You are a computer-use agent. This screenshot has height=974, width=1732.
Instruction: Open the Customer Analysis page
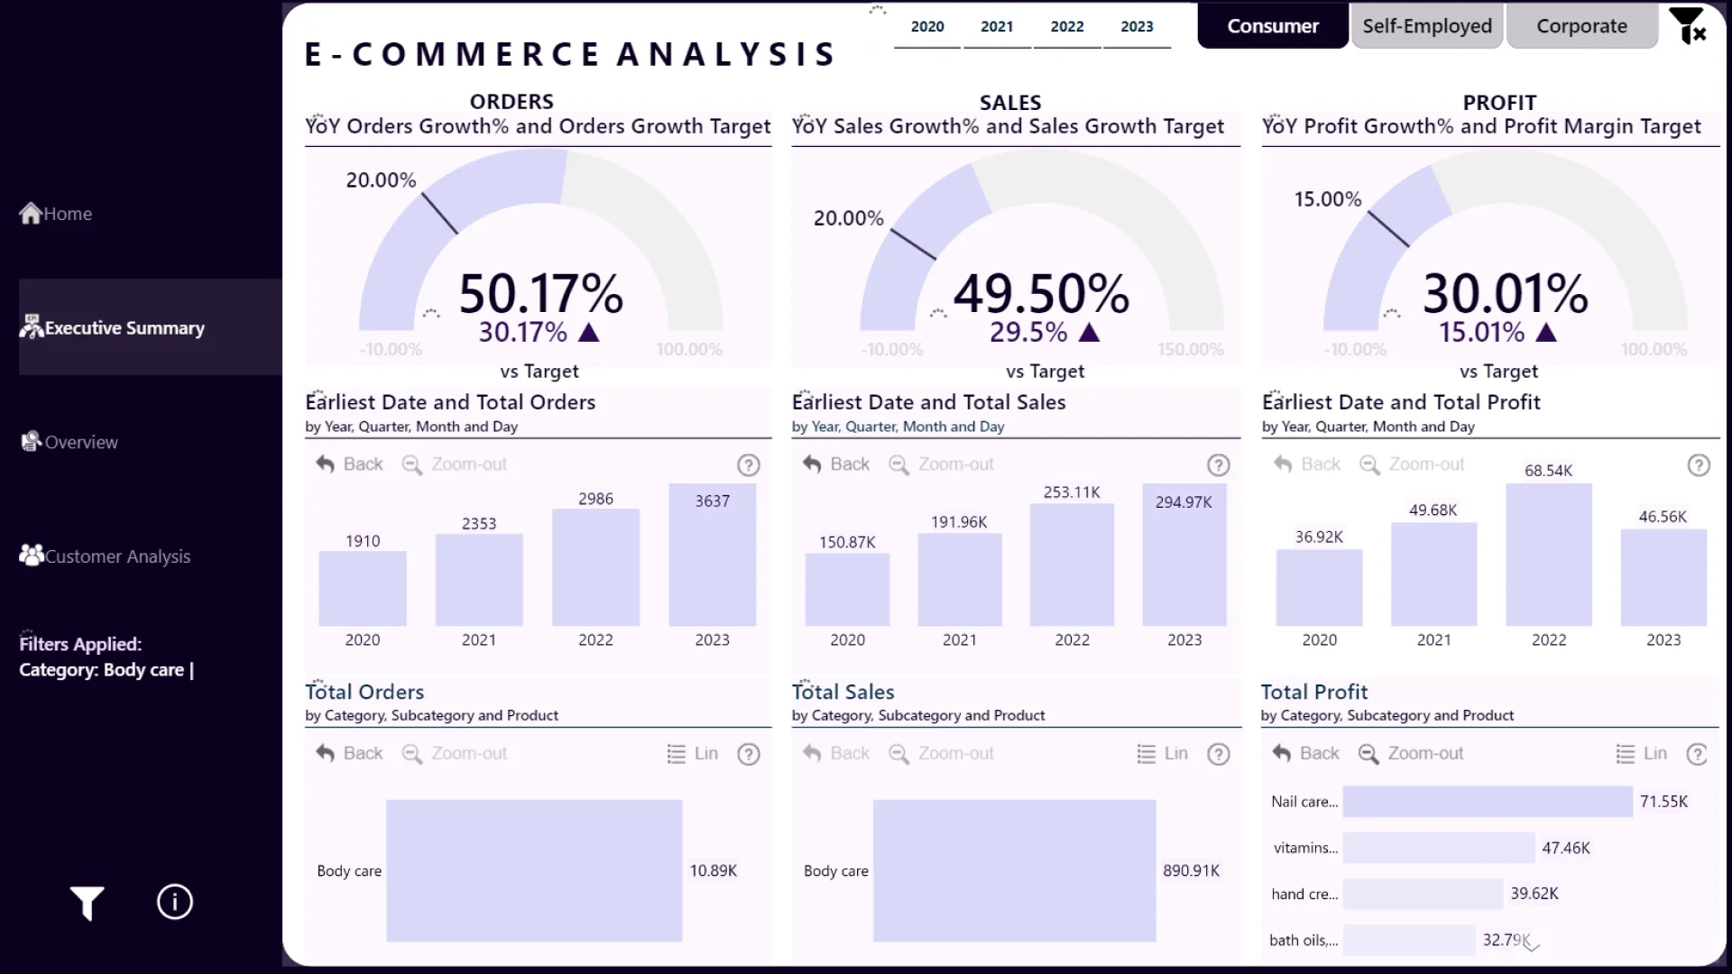[106, 556]
